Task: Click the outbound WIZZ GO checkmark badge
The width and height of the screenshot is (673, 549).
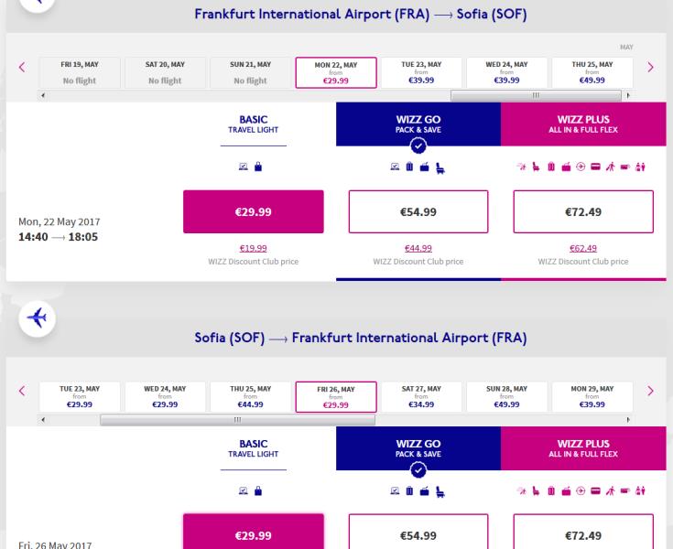Action: pos(418,145)
